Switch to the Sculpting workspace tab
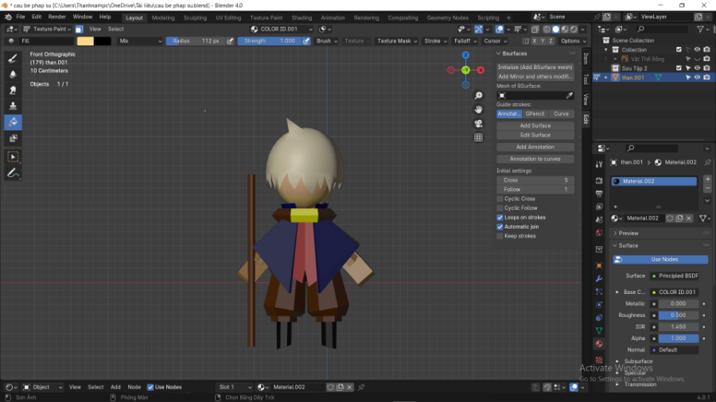Viewport: 716px width, 402px height. (195, 17)
